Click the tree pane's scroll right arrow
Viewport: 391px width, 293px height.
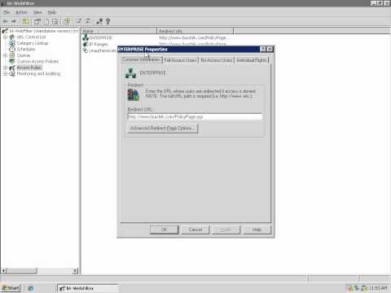[75, 271]
